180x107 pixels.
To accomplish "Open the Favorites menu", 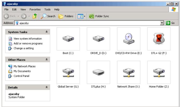I will click(x=35, y=9).
